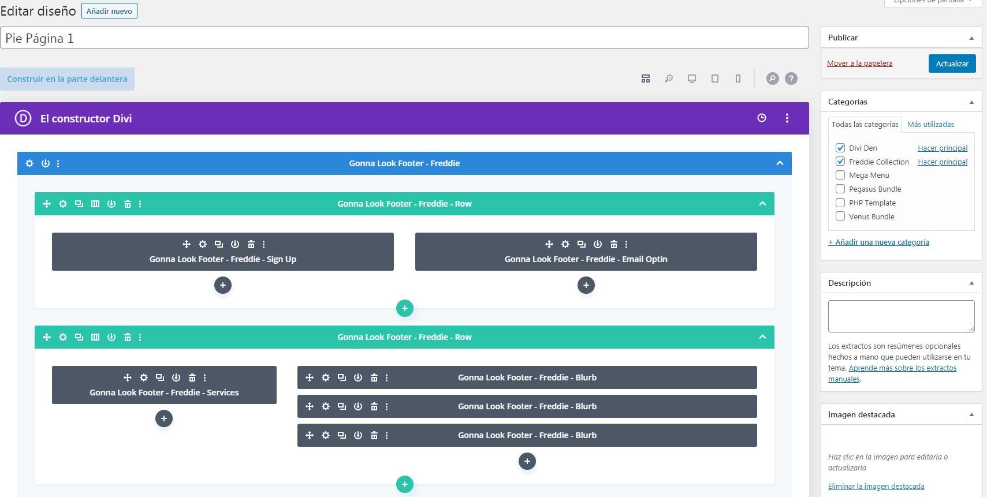
Task: Open settings of Email Optin module
Action: 565,244
